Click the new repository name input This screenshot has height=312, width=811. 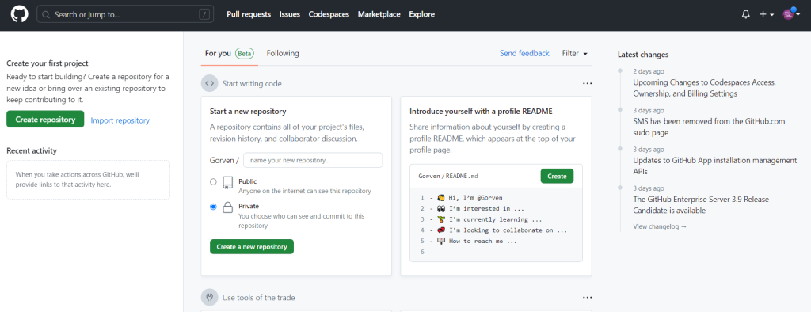[313, 161]
